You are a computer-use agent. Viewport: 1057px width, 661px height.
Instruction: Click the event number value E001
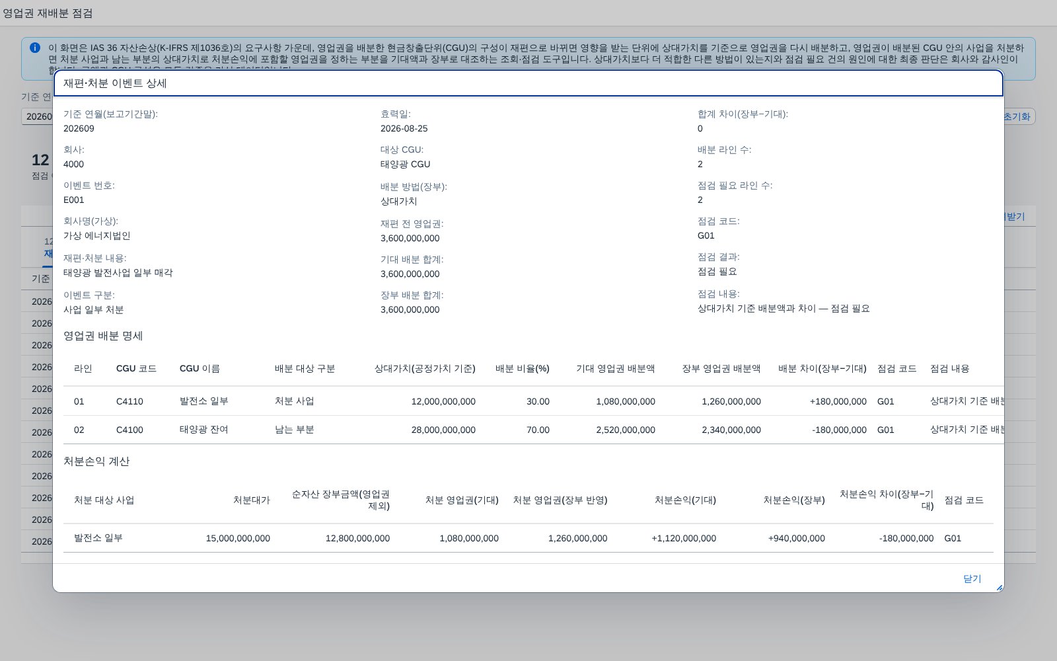click(74, 200)
